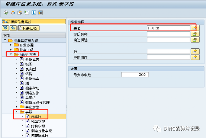Screen dimensions: 206x138
Task: Click the document icon beside 类型组
Action: pos(22,97)
